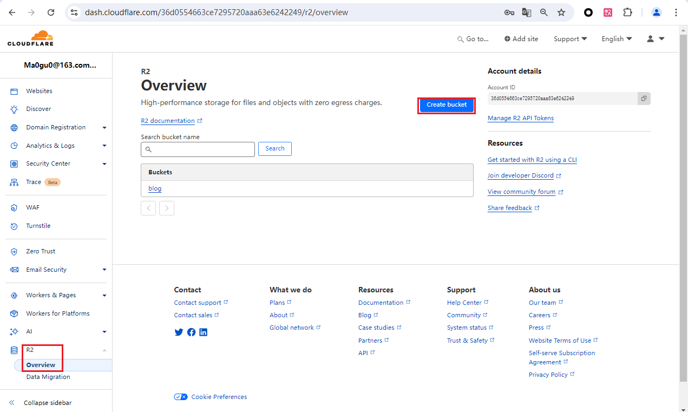
Task: Expand Analytics & Logs submenu
Action: point(104,146)
